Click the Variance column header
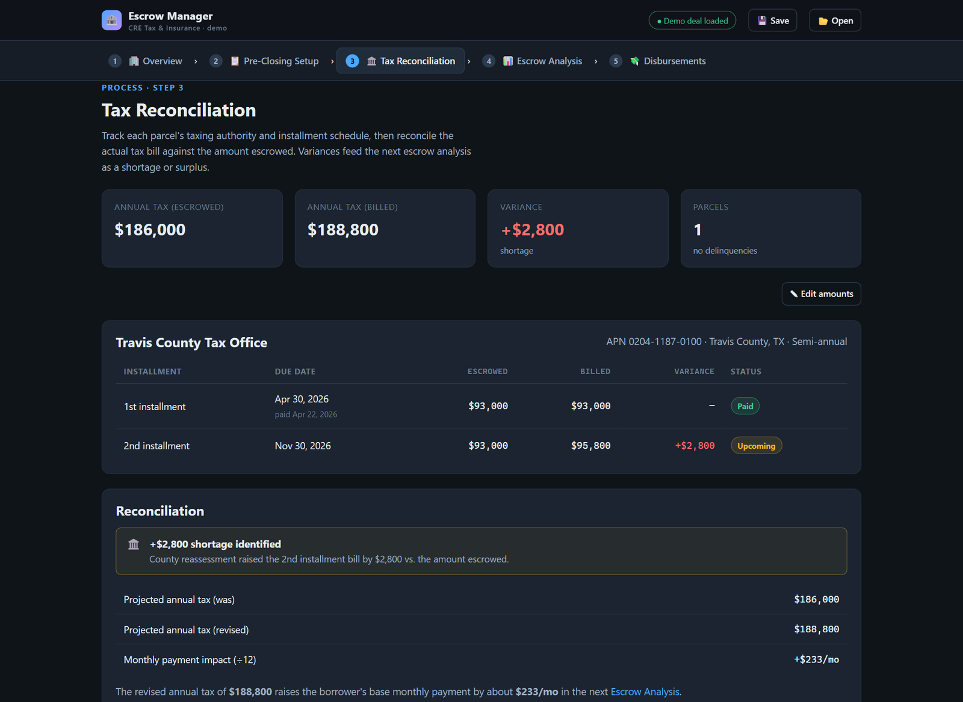Image resolution: width=963 pixels, height=702 pixels. tap(694, 372)
